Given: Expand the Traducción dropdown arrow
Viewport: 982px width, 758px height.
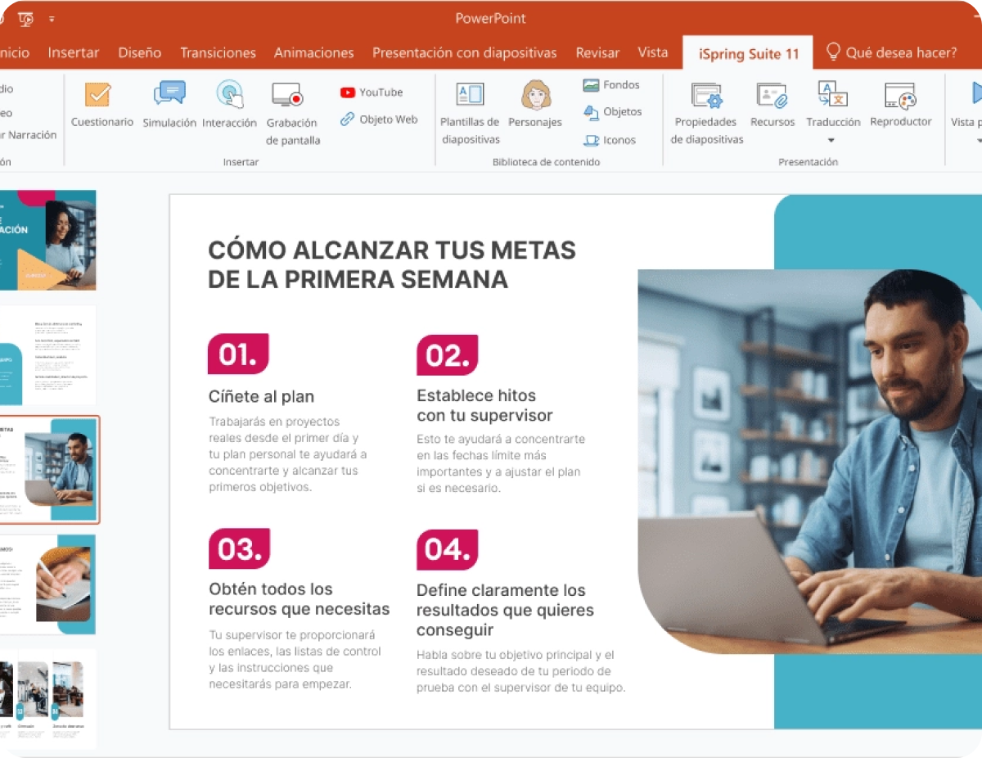Looking at the screenshot, I should pyautogui.click(x=831, y=138).
